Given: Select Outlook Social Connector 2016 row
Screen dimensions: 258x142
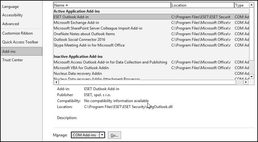Looking at the screenshot, I should point(151,40).
